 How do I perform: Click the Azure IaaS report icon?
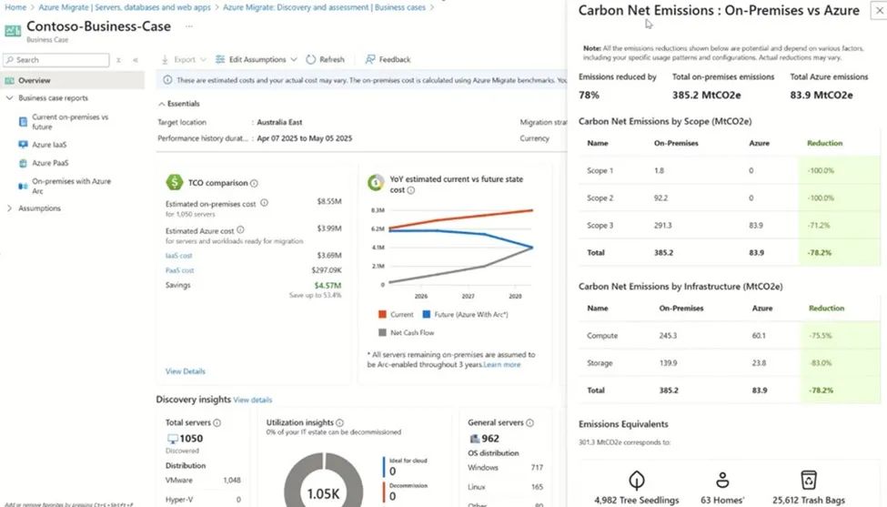[23, 145]
